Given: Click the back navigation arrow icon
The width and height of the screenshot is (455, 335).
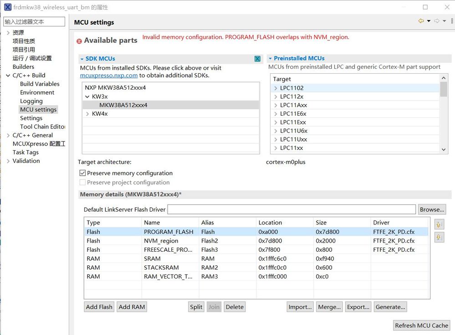Looking at the screenshot, I should [x=421, y=21].
